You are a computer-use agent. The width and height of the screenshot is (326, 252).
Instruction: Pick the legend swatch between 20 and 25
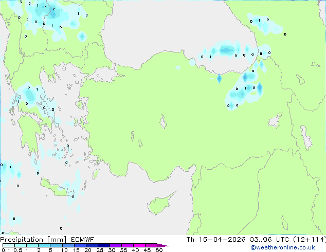coord(92,245)
